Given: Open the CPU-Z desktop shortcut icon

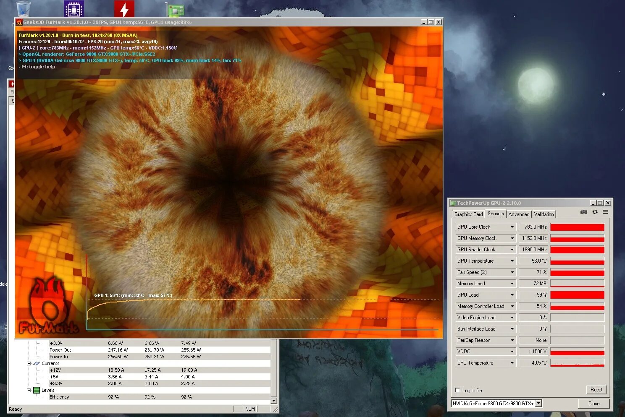Looking at the screenshot, I should [74, 9].
